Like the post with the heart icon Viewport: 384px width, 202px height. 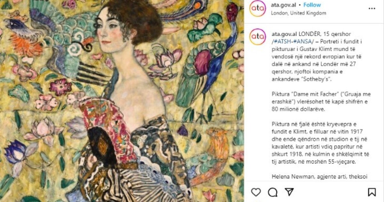256,192
